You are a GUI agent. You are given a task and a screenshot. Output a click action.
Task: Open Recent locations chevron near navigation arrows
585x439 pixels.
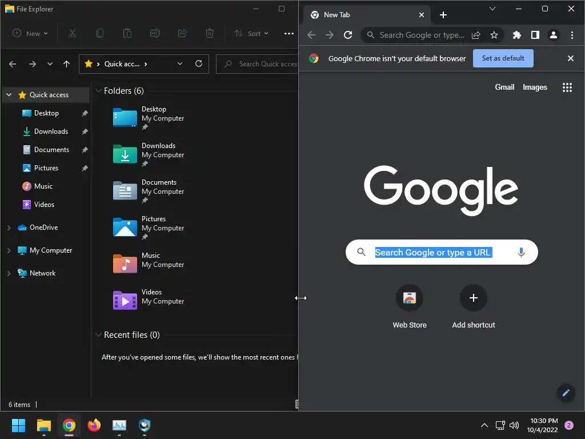50,64
